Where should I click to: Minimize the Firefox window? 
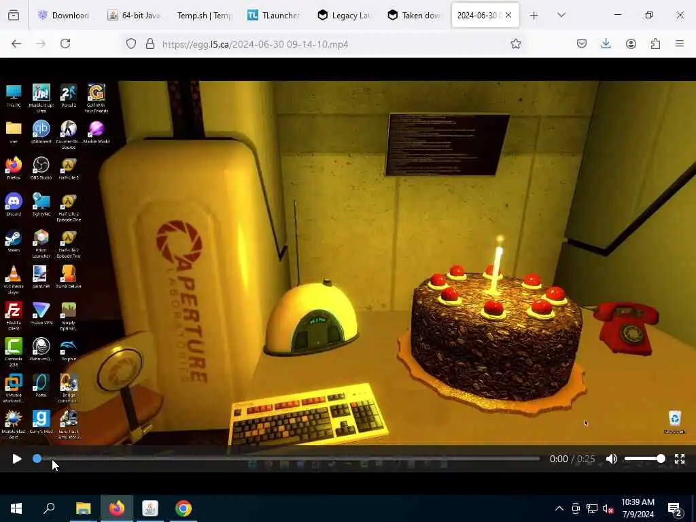pyautogui.click(x=617, y=15)
